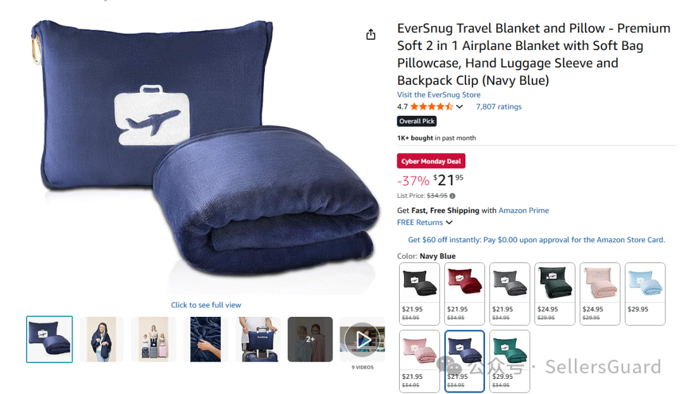Open the Amazon Prime link

(x=524, y=211)
